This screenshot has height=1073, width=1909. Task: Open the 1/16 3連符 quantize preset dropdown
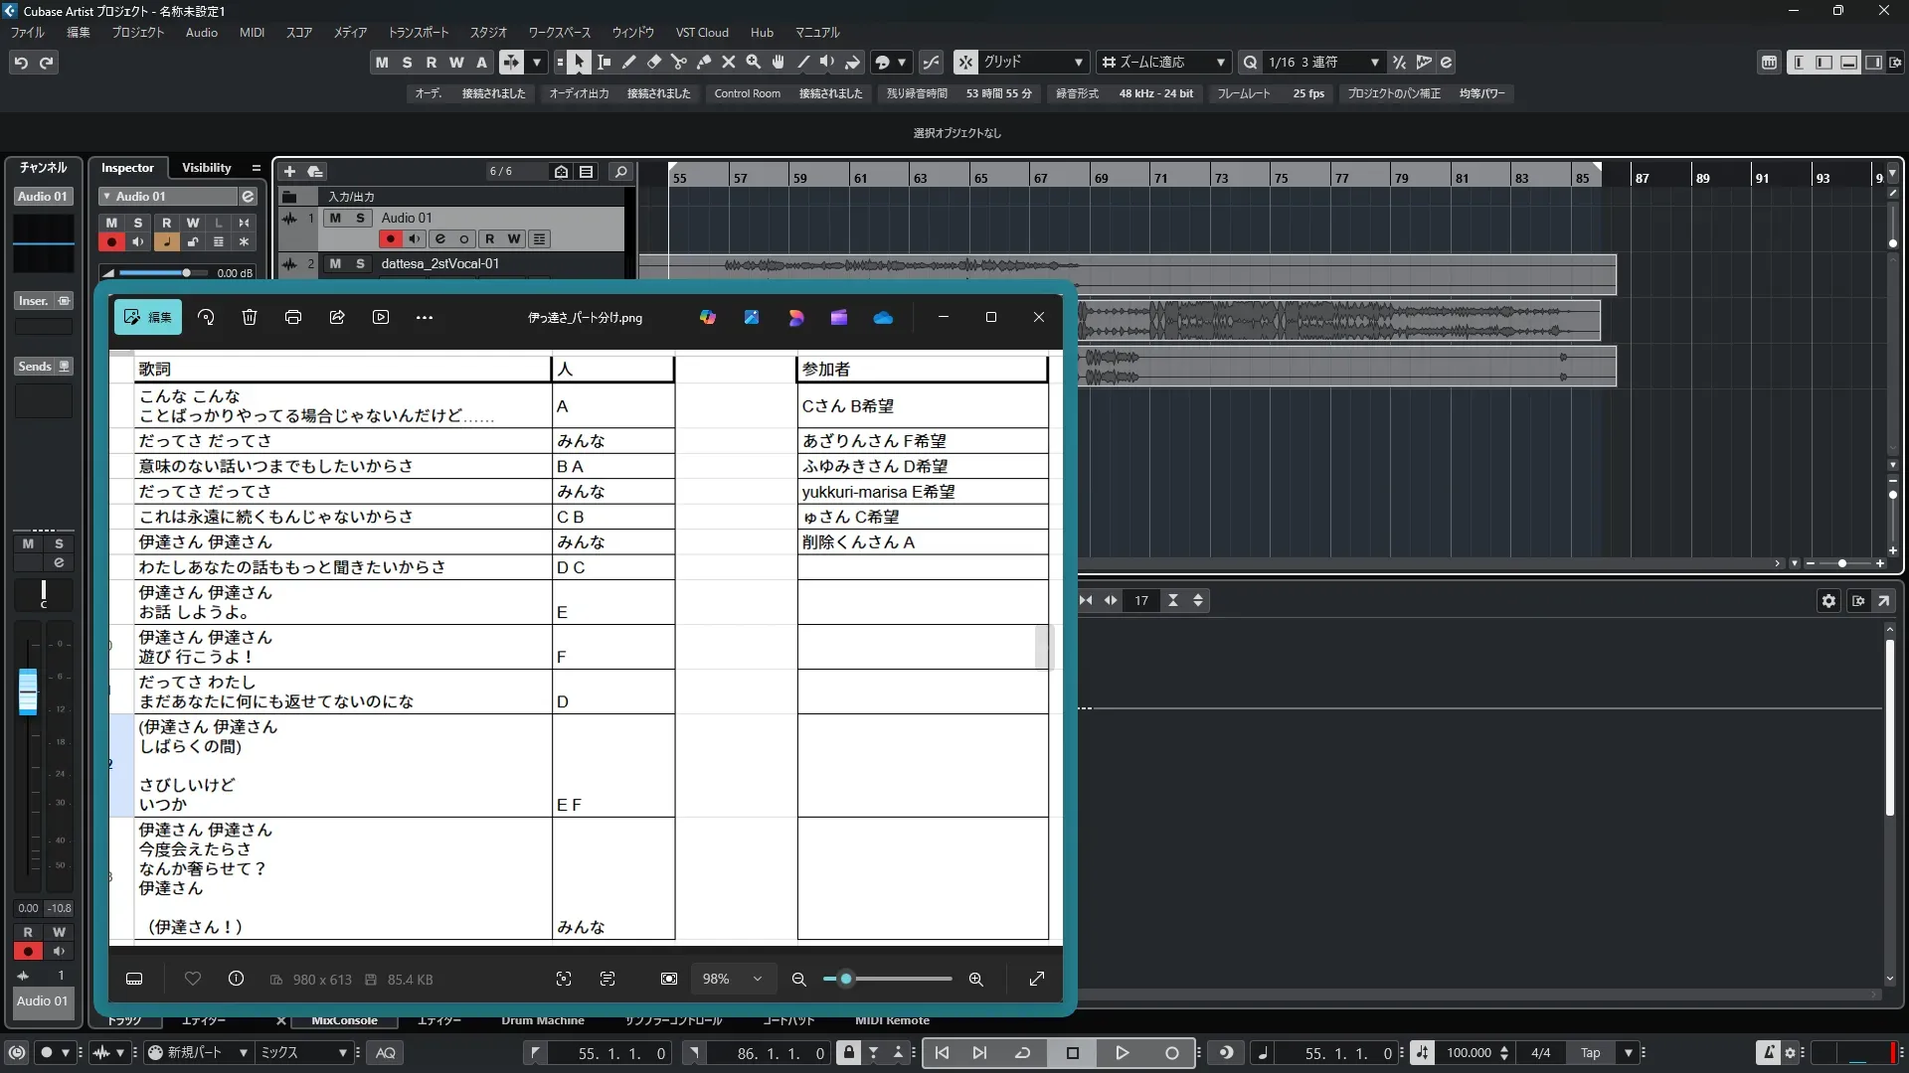[x=1374, y=63]
